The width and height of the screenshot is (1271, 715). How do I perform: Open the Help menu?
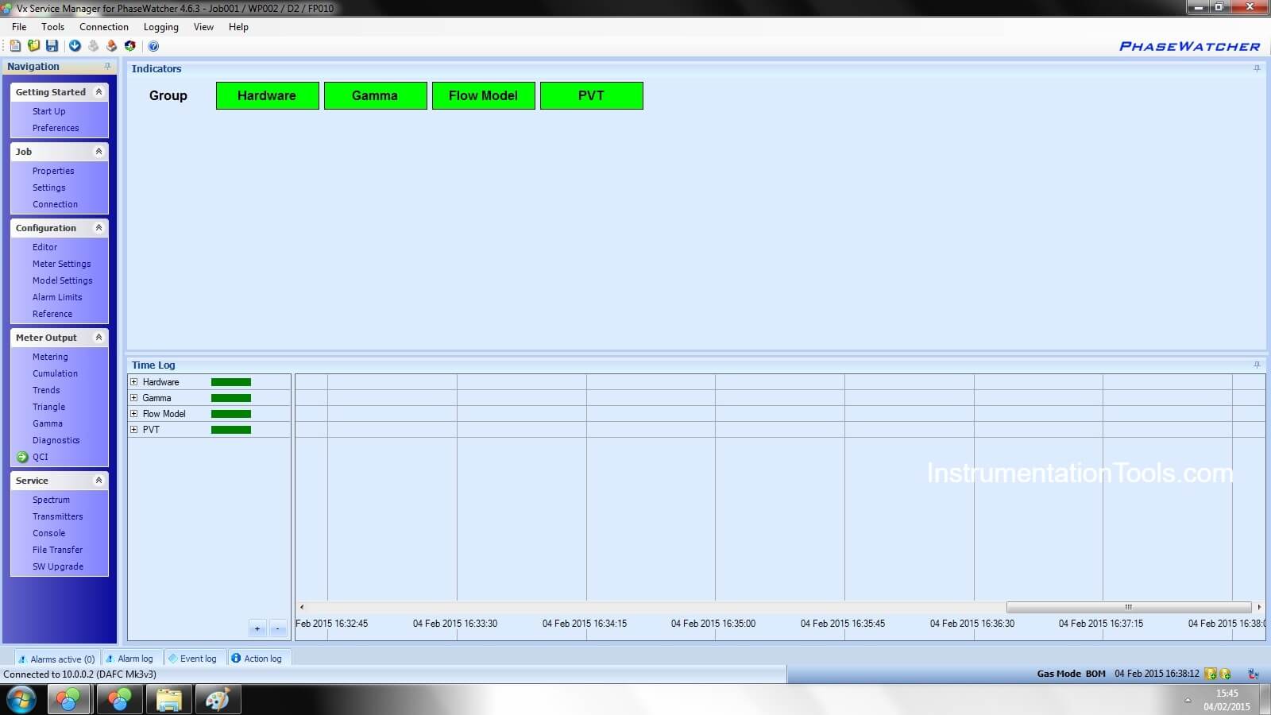(x=238, y=27)
